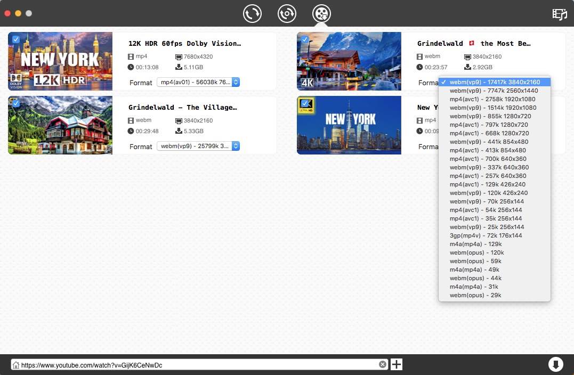
Task: Uncheck the 12K HDR Dolby Vision video
Action: [15, 39]
